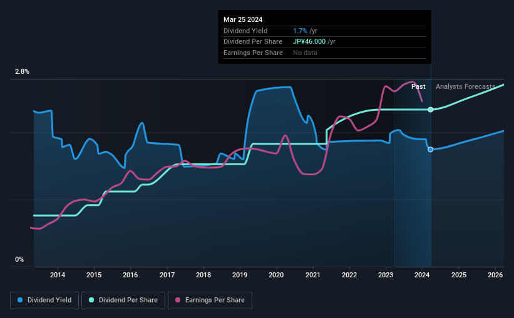This screenshot has height=318, width=514.
Task: Click the 2026 x-axis year label
Action: coord(495,275)
